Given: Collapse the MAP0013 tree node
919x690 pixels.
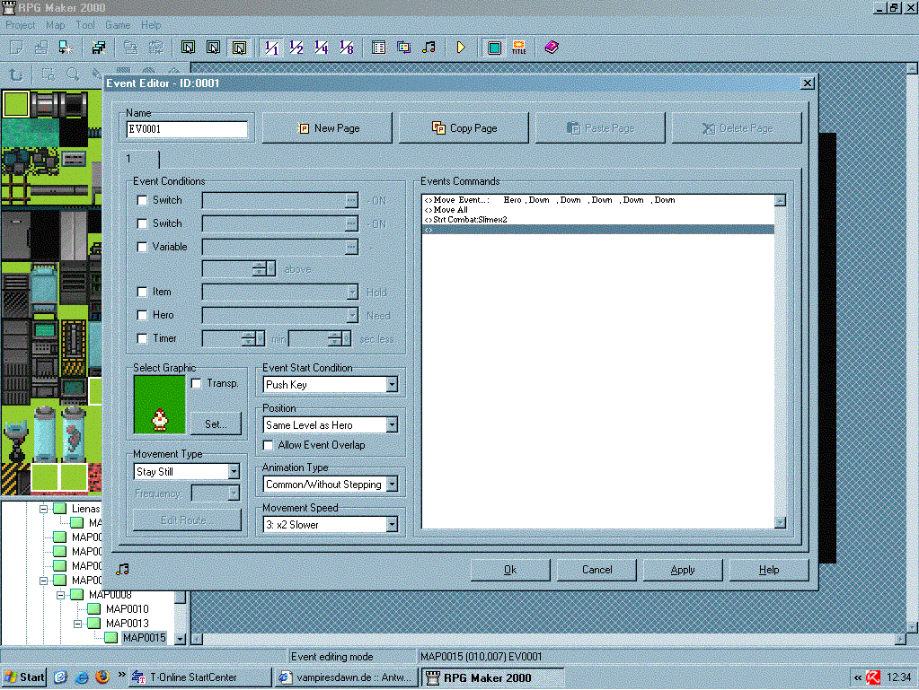Looking at the screenshot, I should coord(77,624).
